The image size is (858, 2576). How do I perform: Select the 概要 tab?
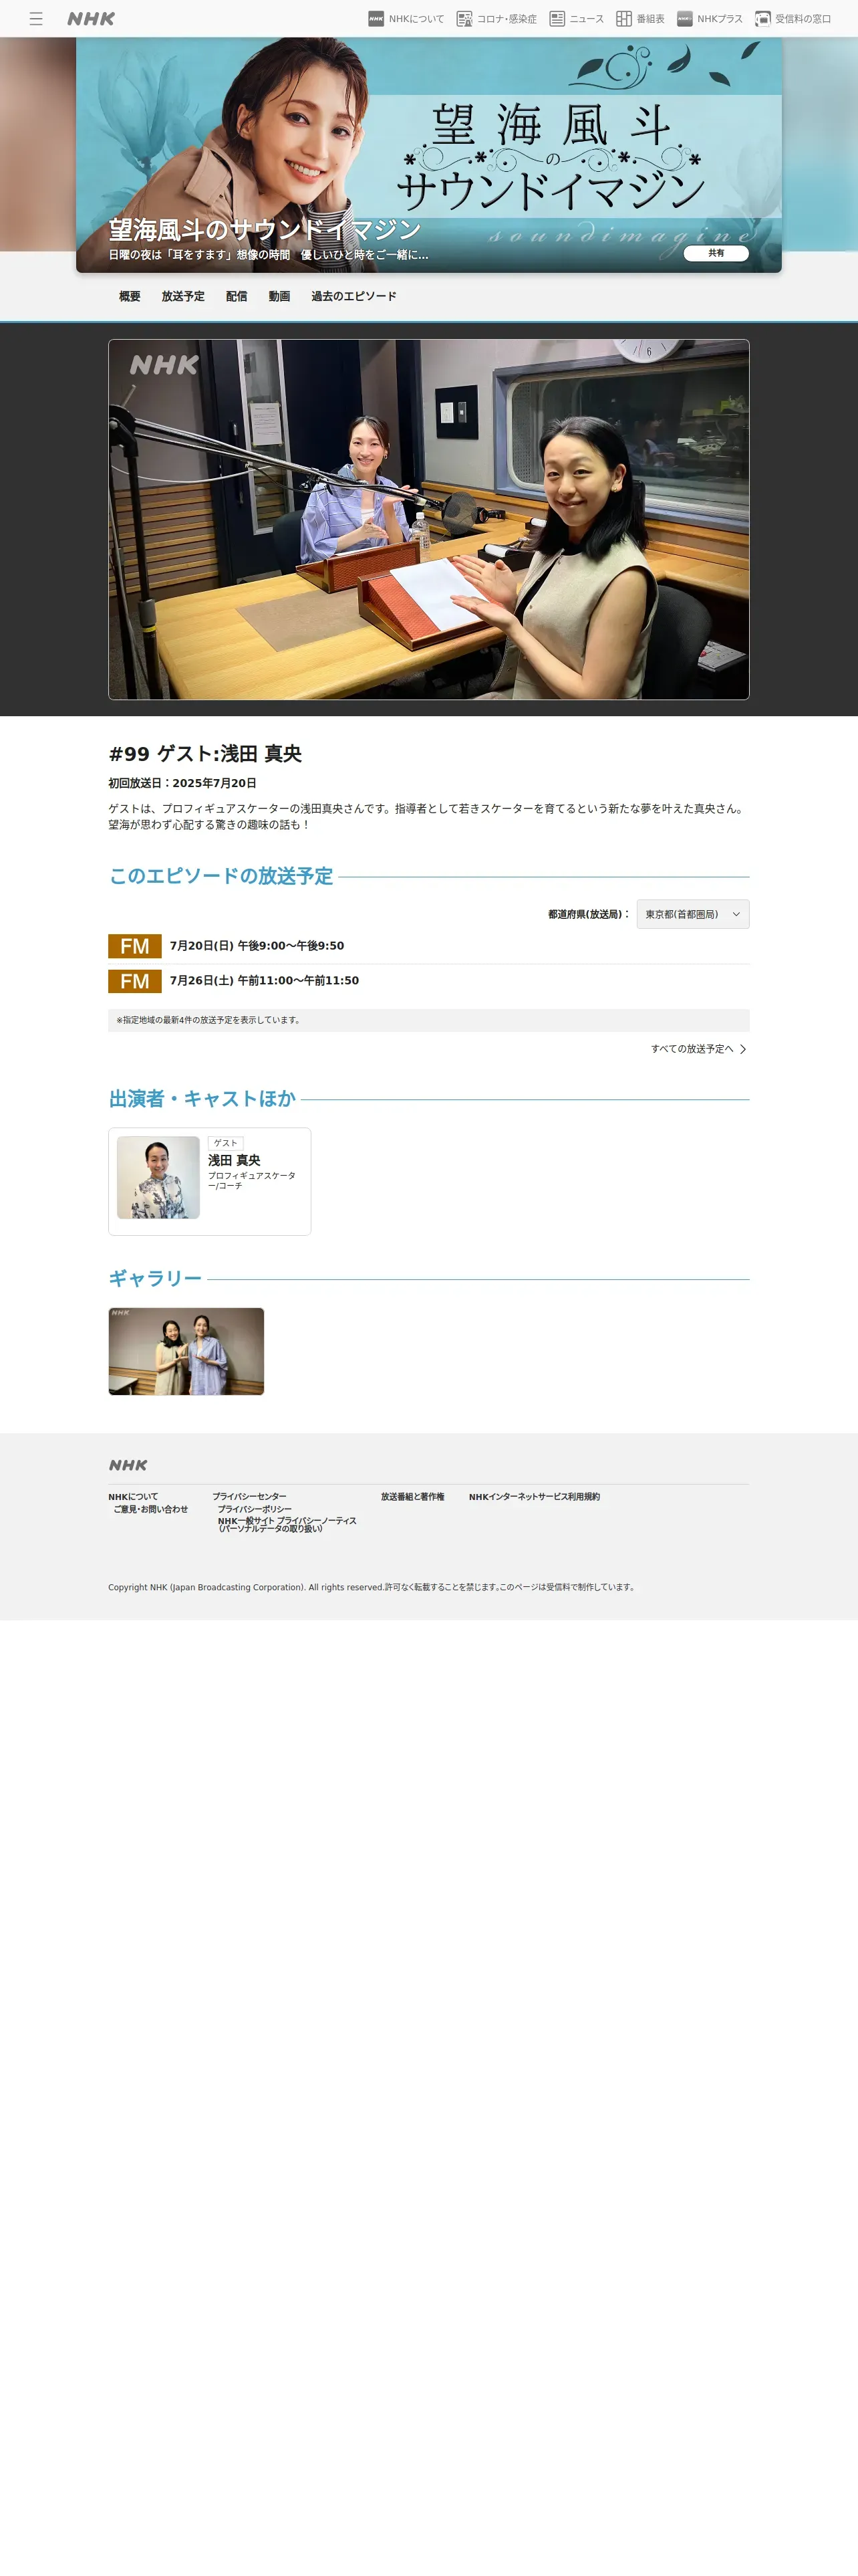[130, 296]
